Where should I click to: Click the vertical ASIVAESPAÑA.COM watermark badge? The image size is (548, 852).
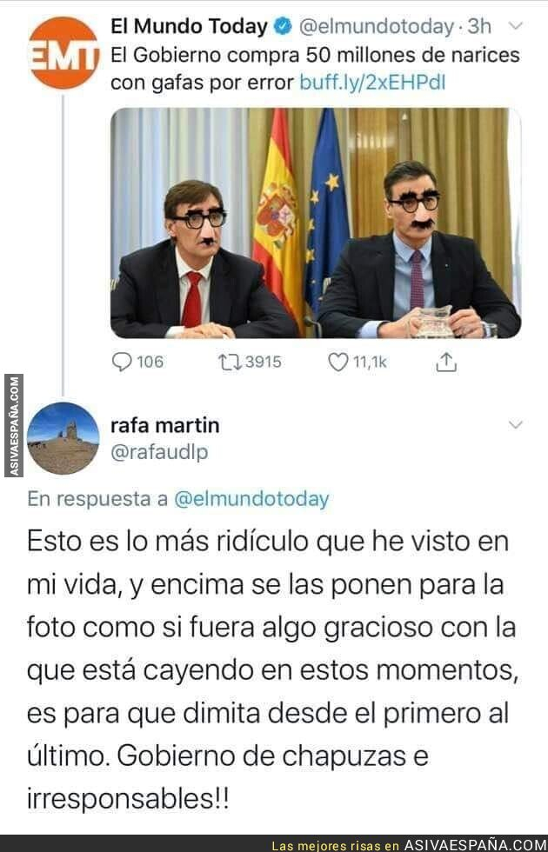(x=14, y=425)
